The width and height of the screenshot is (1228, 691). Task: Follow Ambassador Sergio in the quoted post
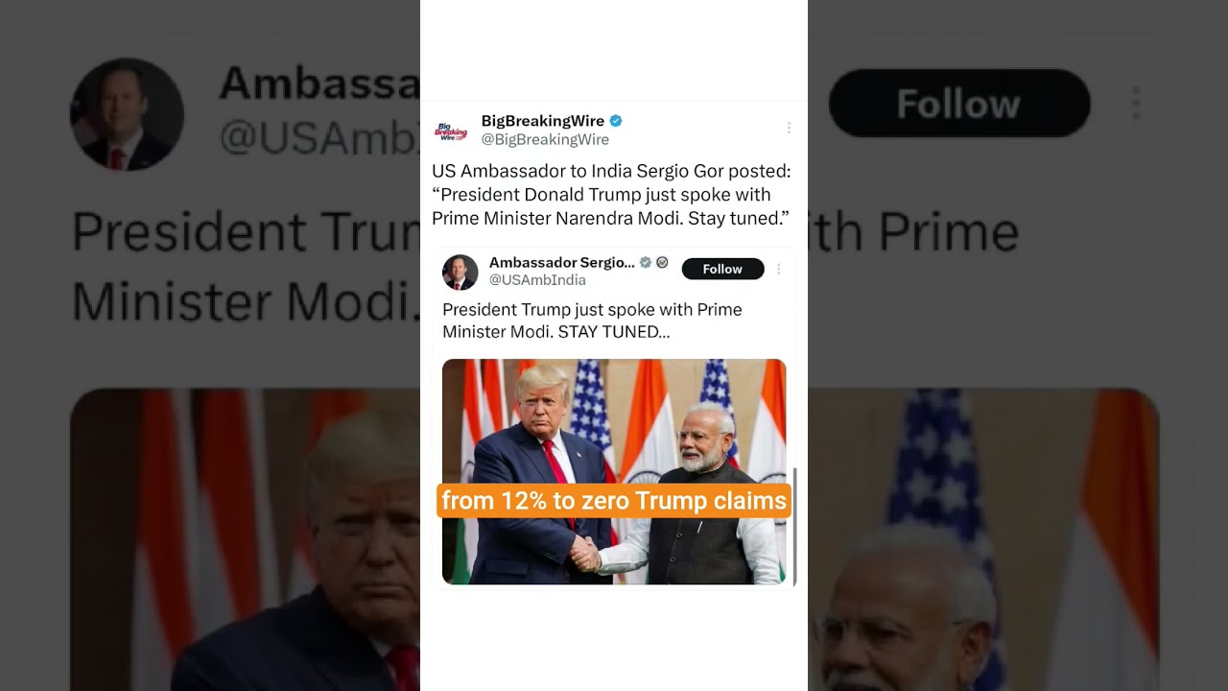(x=722, y=269)
